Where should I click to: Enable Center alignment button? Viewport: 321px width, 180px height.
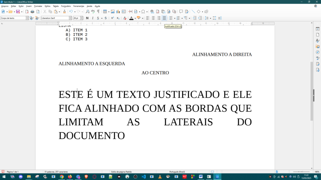[153, 18]
